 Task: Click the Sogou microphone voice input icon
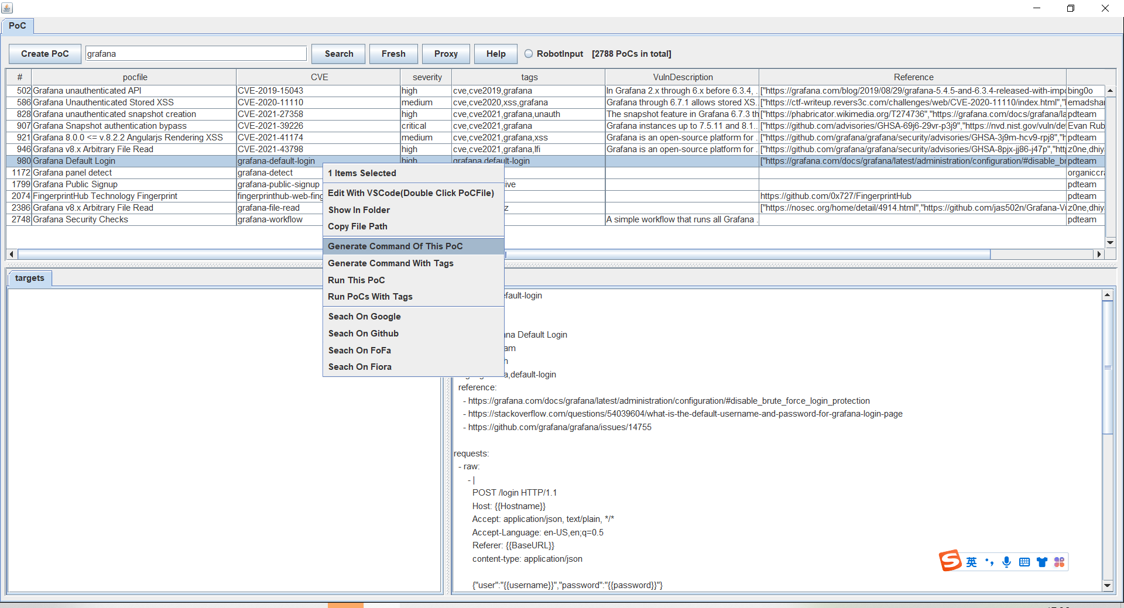(1006, 562)
